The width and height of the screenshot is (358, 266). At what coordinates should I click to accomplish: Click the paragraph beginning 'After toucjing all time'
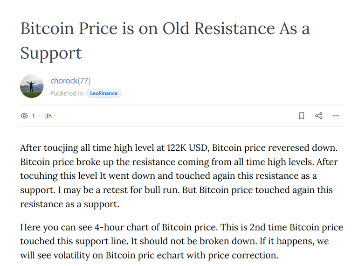pyautogui.click(x=179, y=176)
